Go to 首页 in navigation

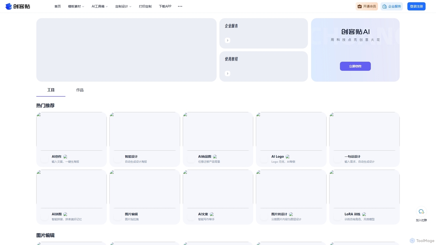[58, 6]
